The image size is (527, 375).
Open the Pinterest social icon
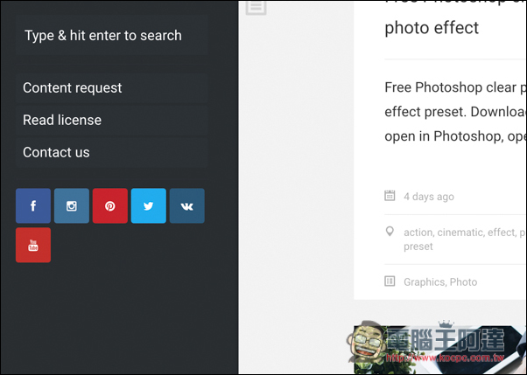(110, 205)
